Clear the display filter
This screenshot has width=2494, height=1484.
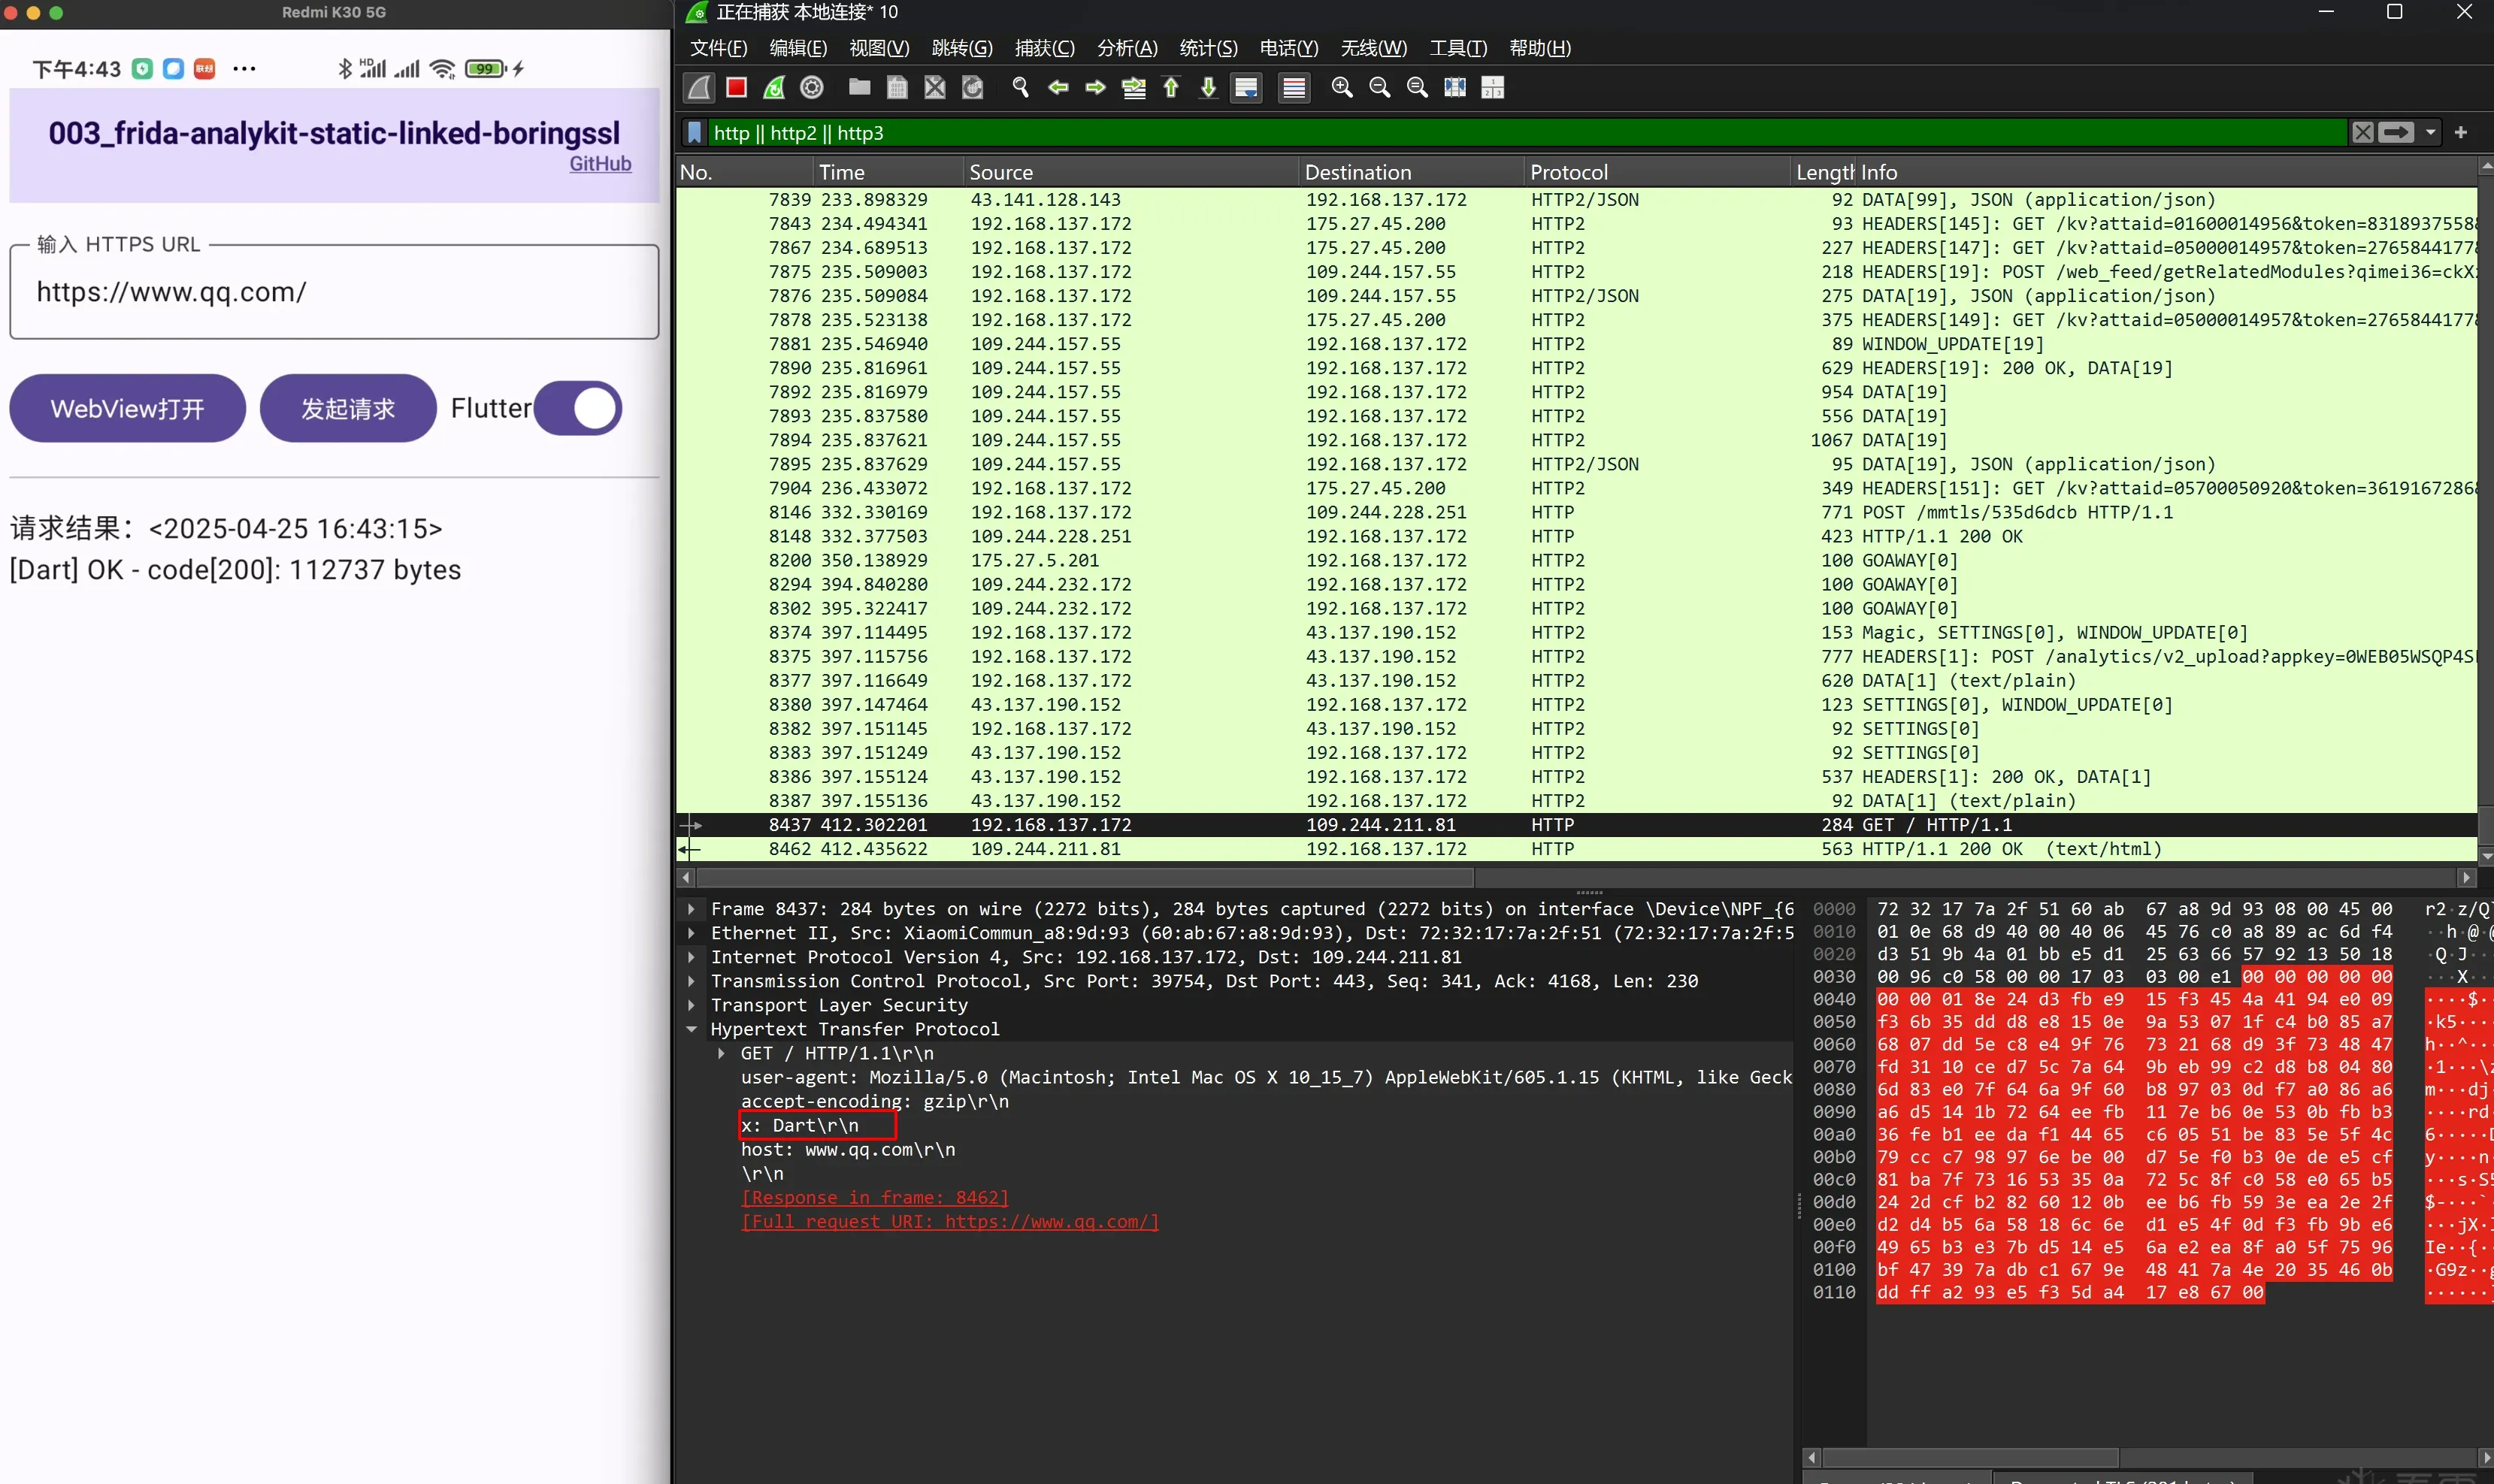2363,133
